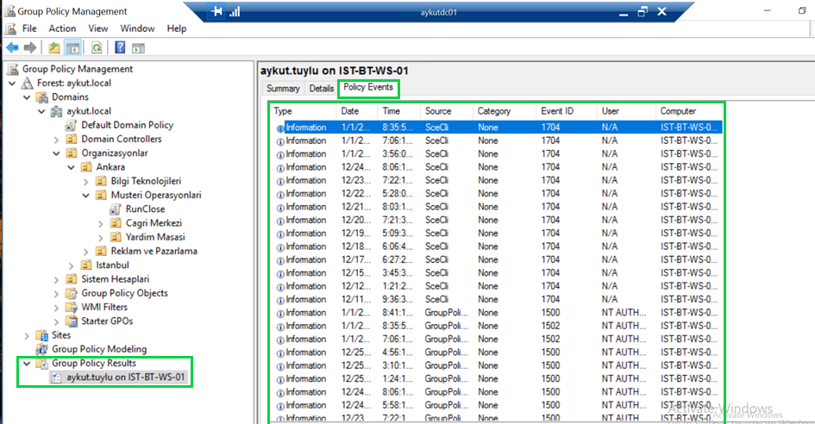Screen dimensions: 815x424
Task: Open the Action menu
Action: (62, 28)
